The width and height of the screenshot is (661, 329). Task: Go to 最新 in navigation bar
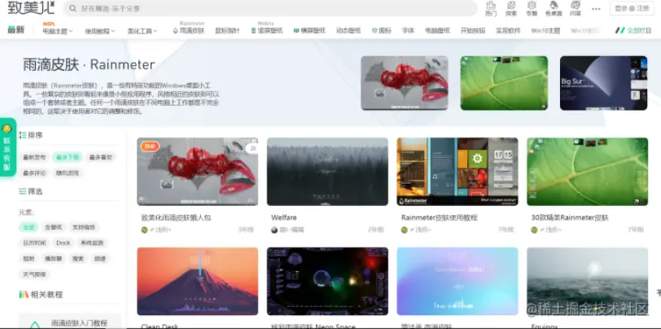tap(16, 30)
